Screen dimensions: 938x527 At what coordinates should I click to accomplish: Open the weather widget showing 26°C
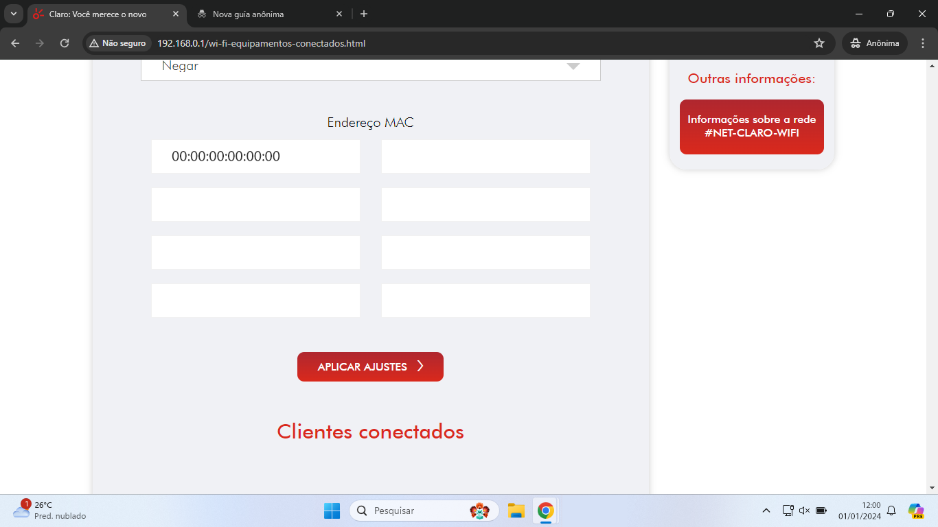[x=49, y=511]
